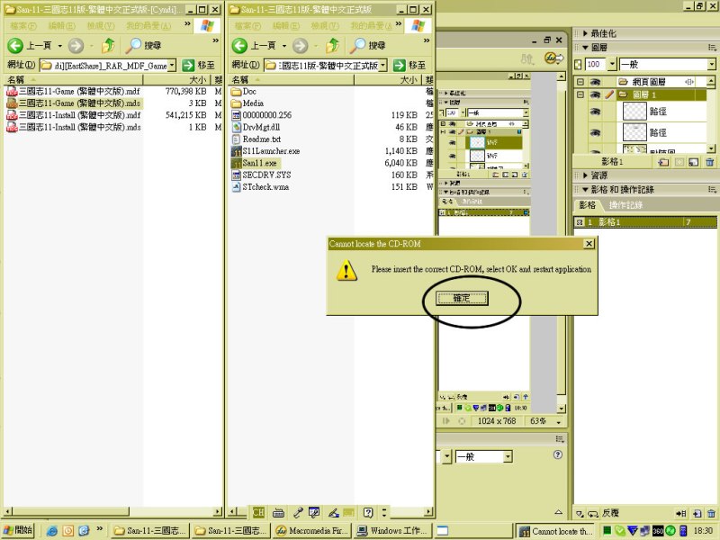Open the back history dropdown arrow in left Explorer
This screenshot has width=720, height=540.
[x=59, y=46]
